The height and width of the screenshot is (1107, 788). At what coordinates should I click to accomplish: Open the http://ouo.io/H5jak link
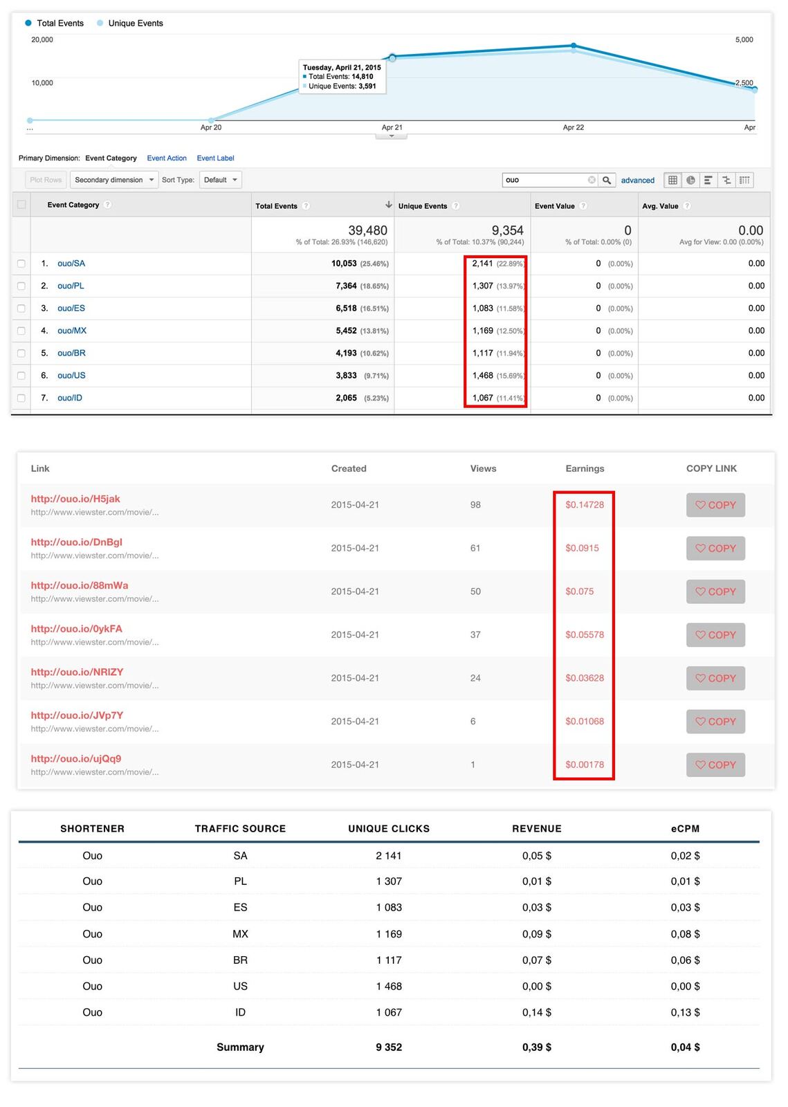(x=75, y=499)
